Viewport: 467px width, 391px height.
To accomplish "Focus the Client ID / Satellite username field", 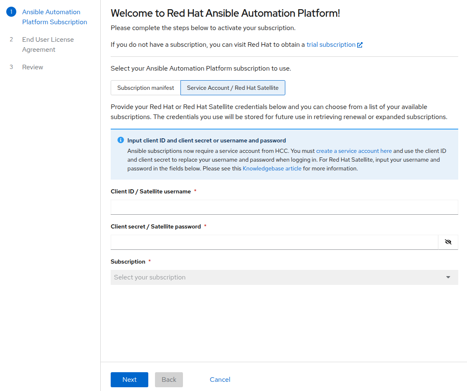I will click(284, 207).
